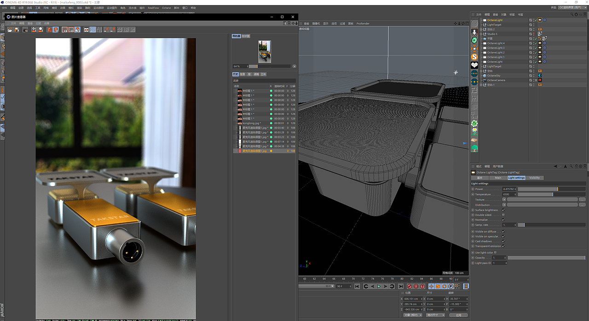The width and height of the screenshot is (589, 321).
Task: Click the OctaneSky environment tag
Action: (540, 75)
